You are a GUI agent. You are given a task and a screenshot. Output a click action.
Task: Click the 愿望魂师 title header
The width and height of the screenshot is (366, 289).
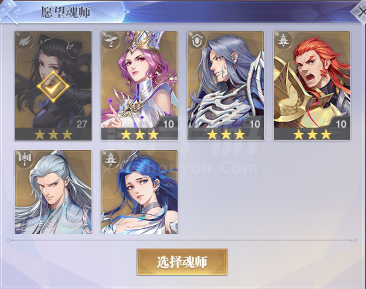tap(65, 12)
